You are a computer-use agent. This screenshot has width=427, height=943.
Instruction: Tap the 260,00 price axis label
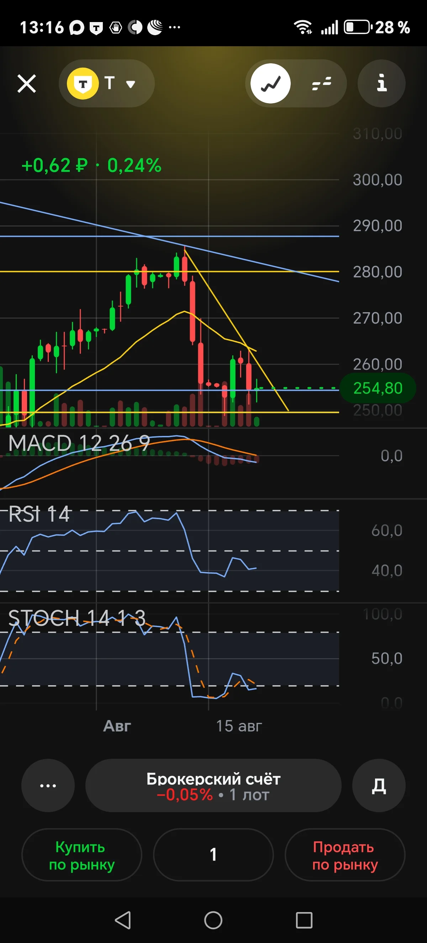[378, 364]
